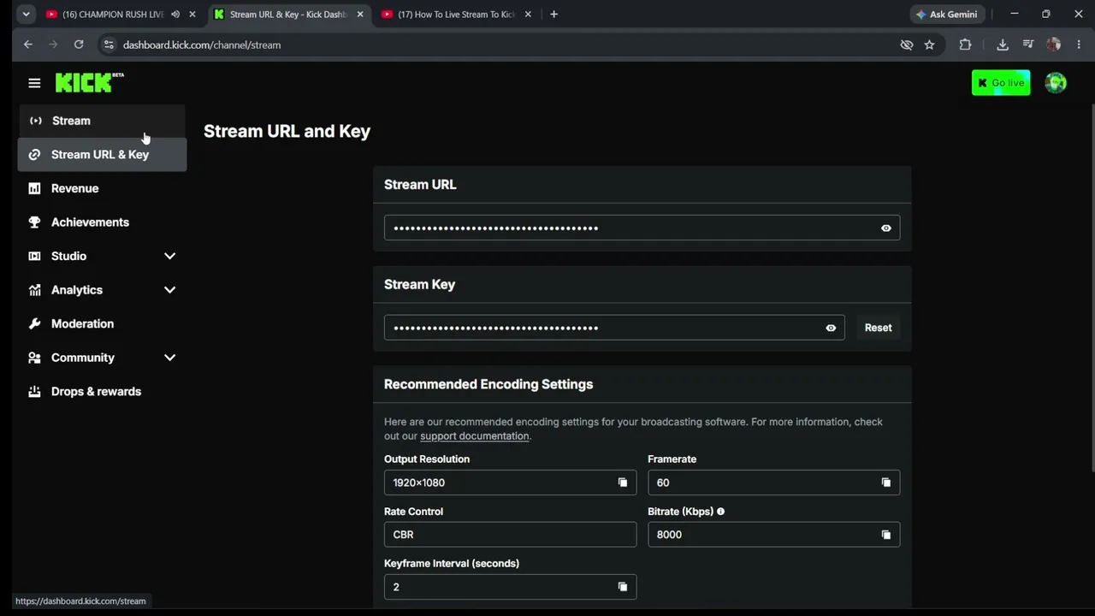The height and width of the screenshot is (616, 1095).
Task: Go forward in the browser
Action: click(x=53, y=44)
